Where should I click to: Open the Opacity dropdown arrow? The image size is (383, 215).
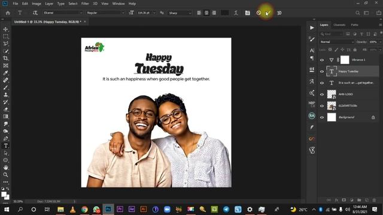point(380,42)
